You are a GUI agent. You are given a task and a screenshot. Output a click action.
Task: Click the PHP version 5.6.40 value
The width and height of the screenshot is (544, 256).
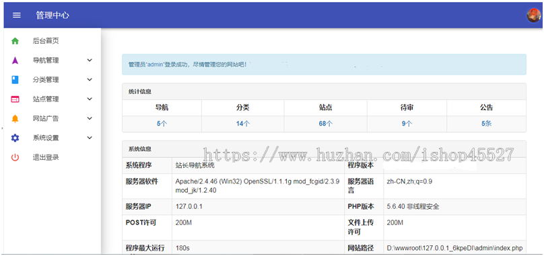tap(413, 207)
